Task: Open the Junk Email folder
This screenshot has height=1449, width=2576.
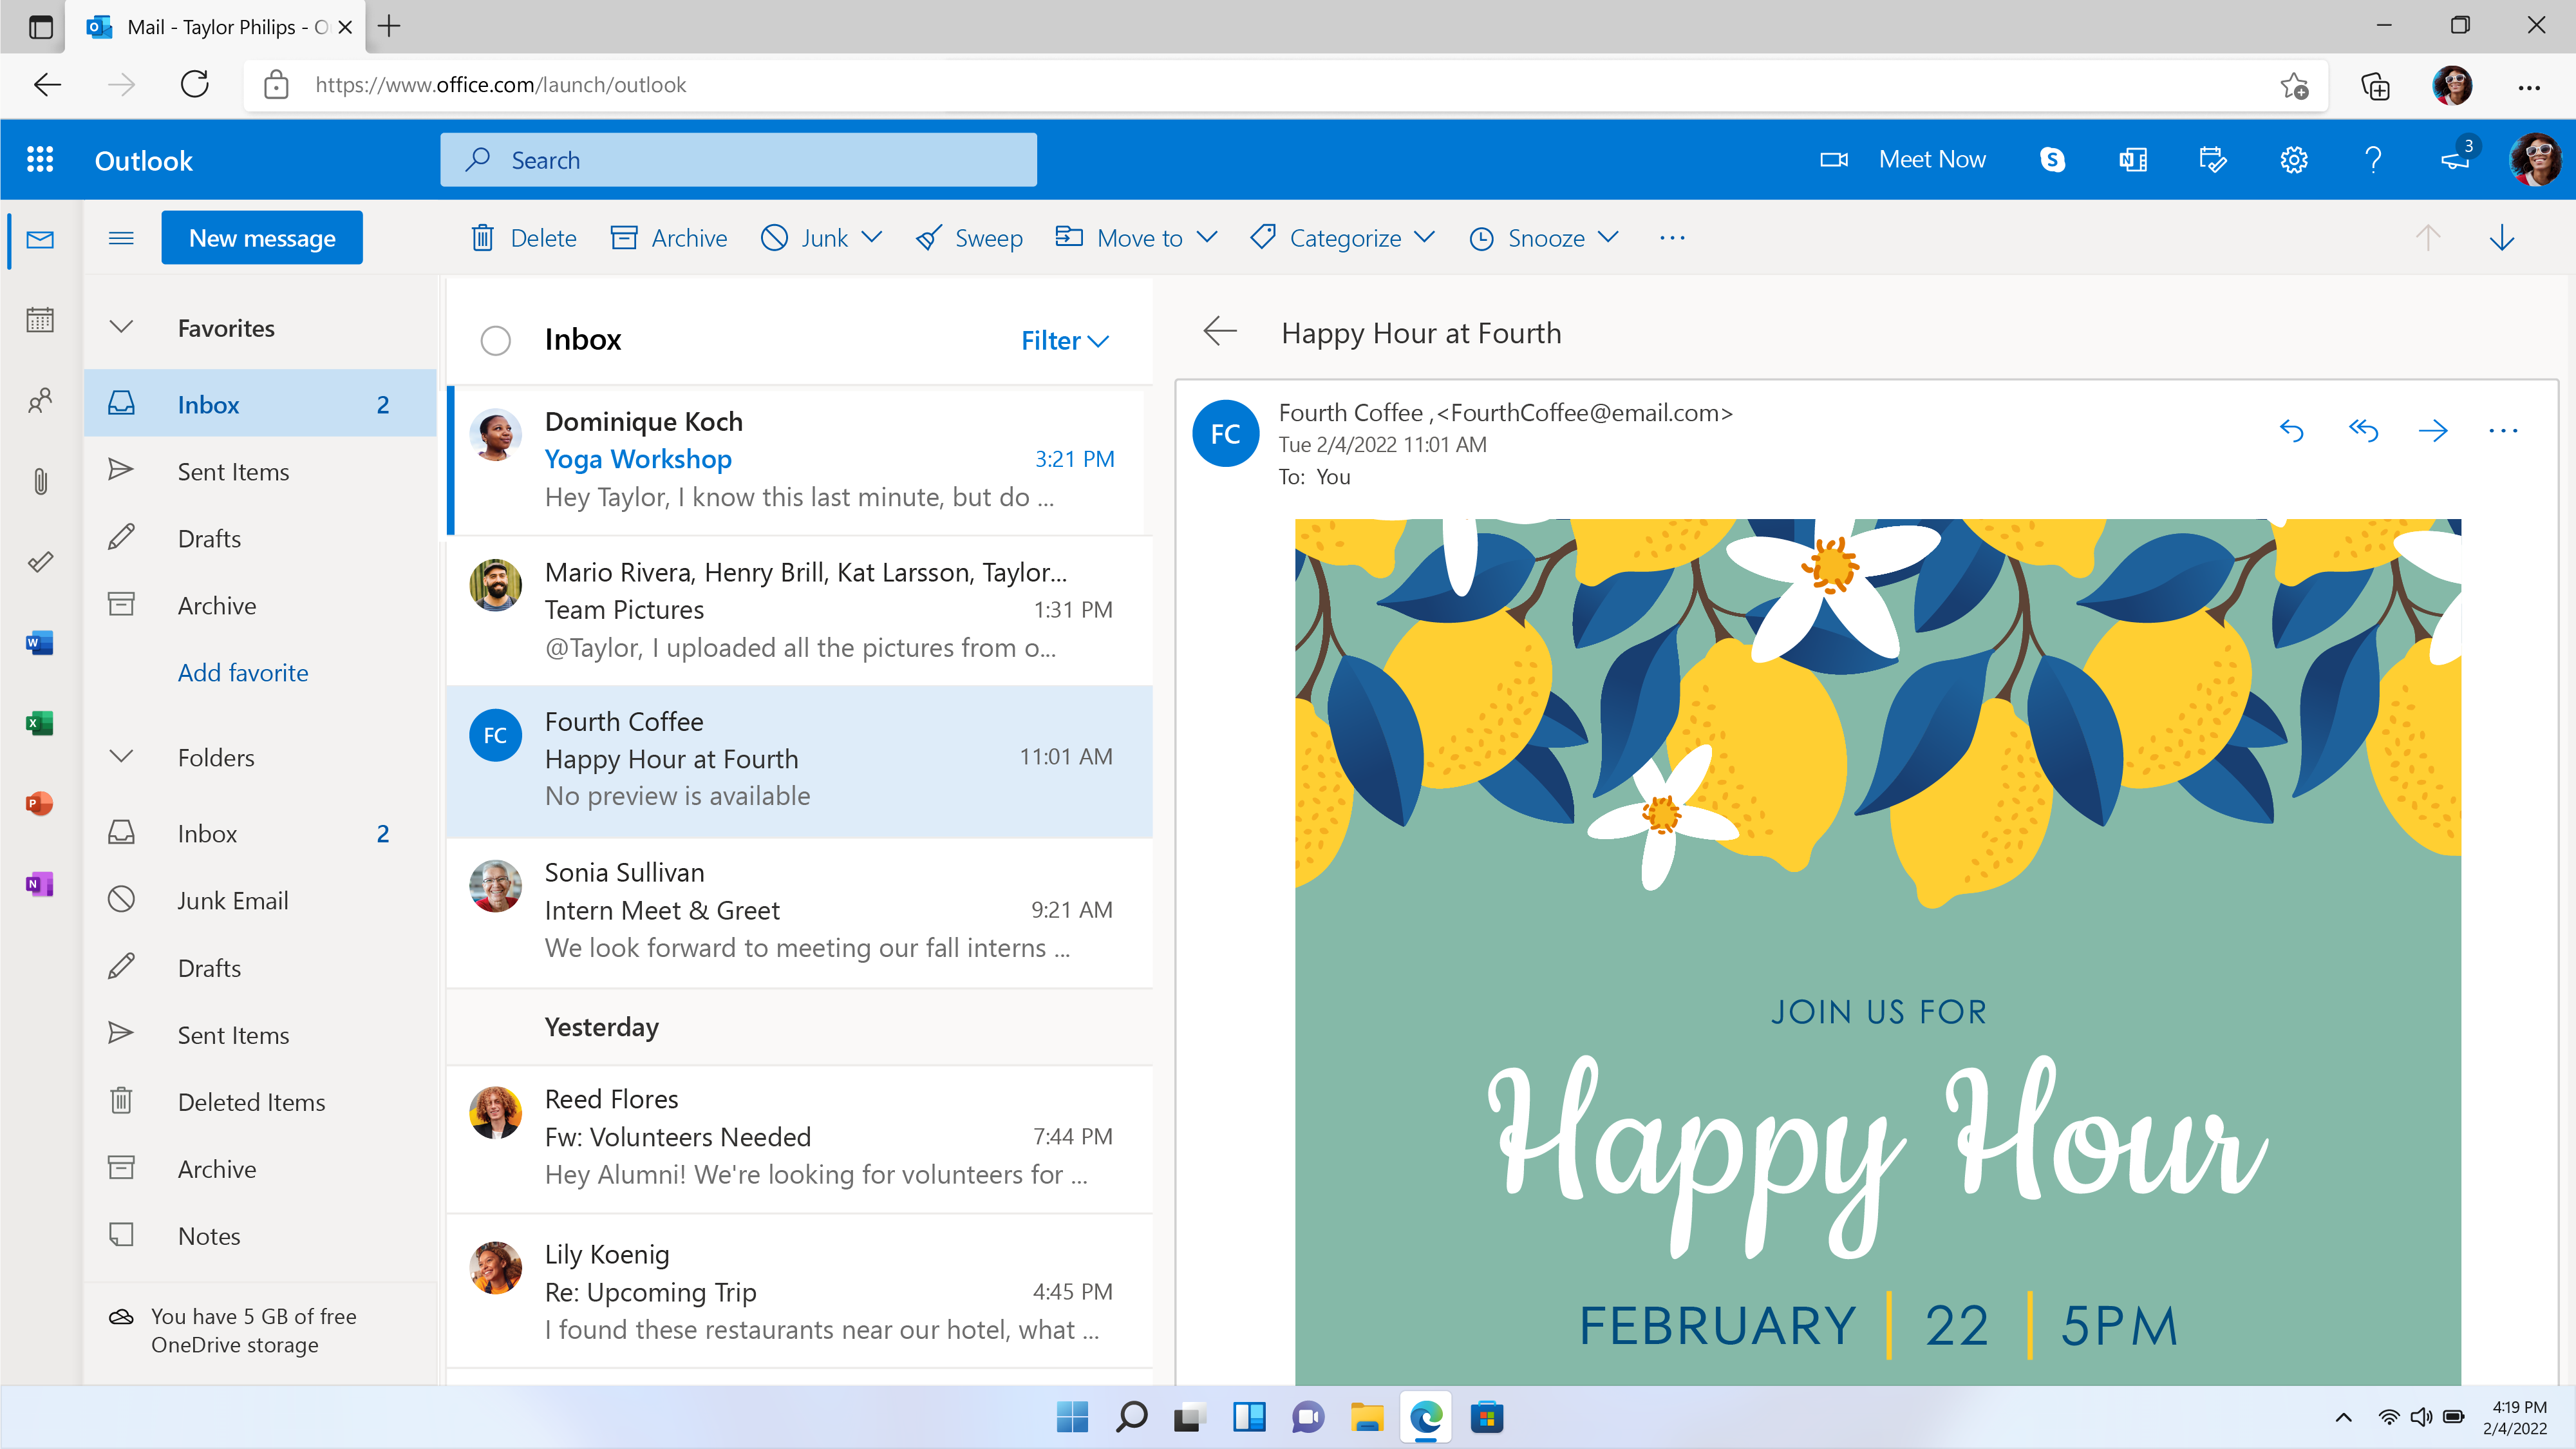Action: 233,899
